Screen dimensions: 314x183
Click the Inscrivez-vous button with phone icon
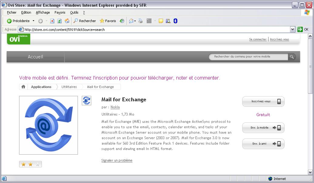point(263,102)
